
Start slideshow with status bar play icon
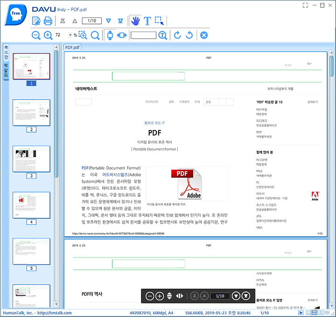(301, 313)
